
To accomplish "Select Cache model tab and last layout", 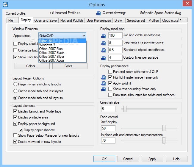I will (15, 91).
